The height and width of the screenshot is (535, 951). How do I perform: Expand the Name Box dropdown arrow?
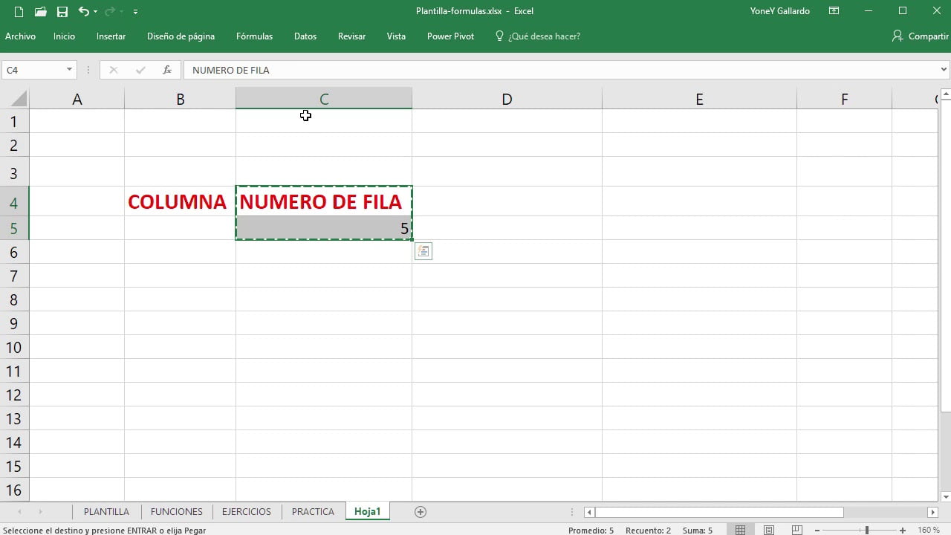tap(69, 70)
